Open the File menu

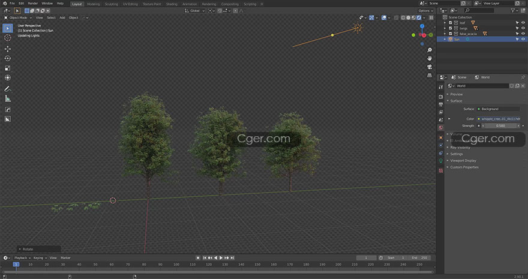(12, 4)
